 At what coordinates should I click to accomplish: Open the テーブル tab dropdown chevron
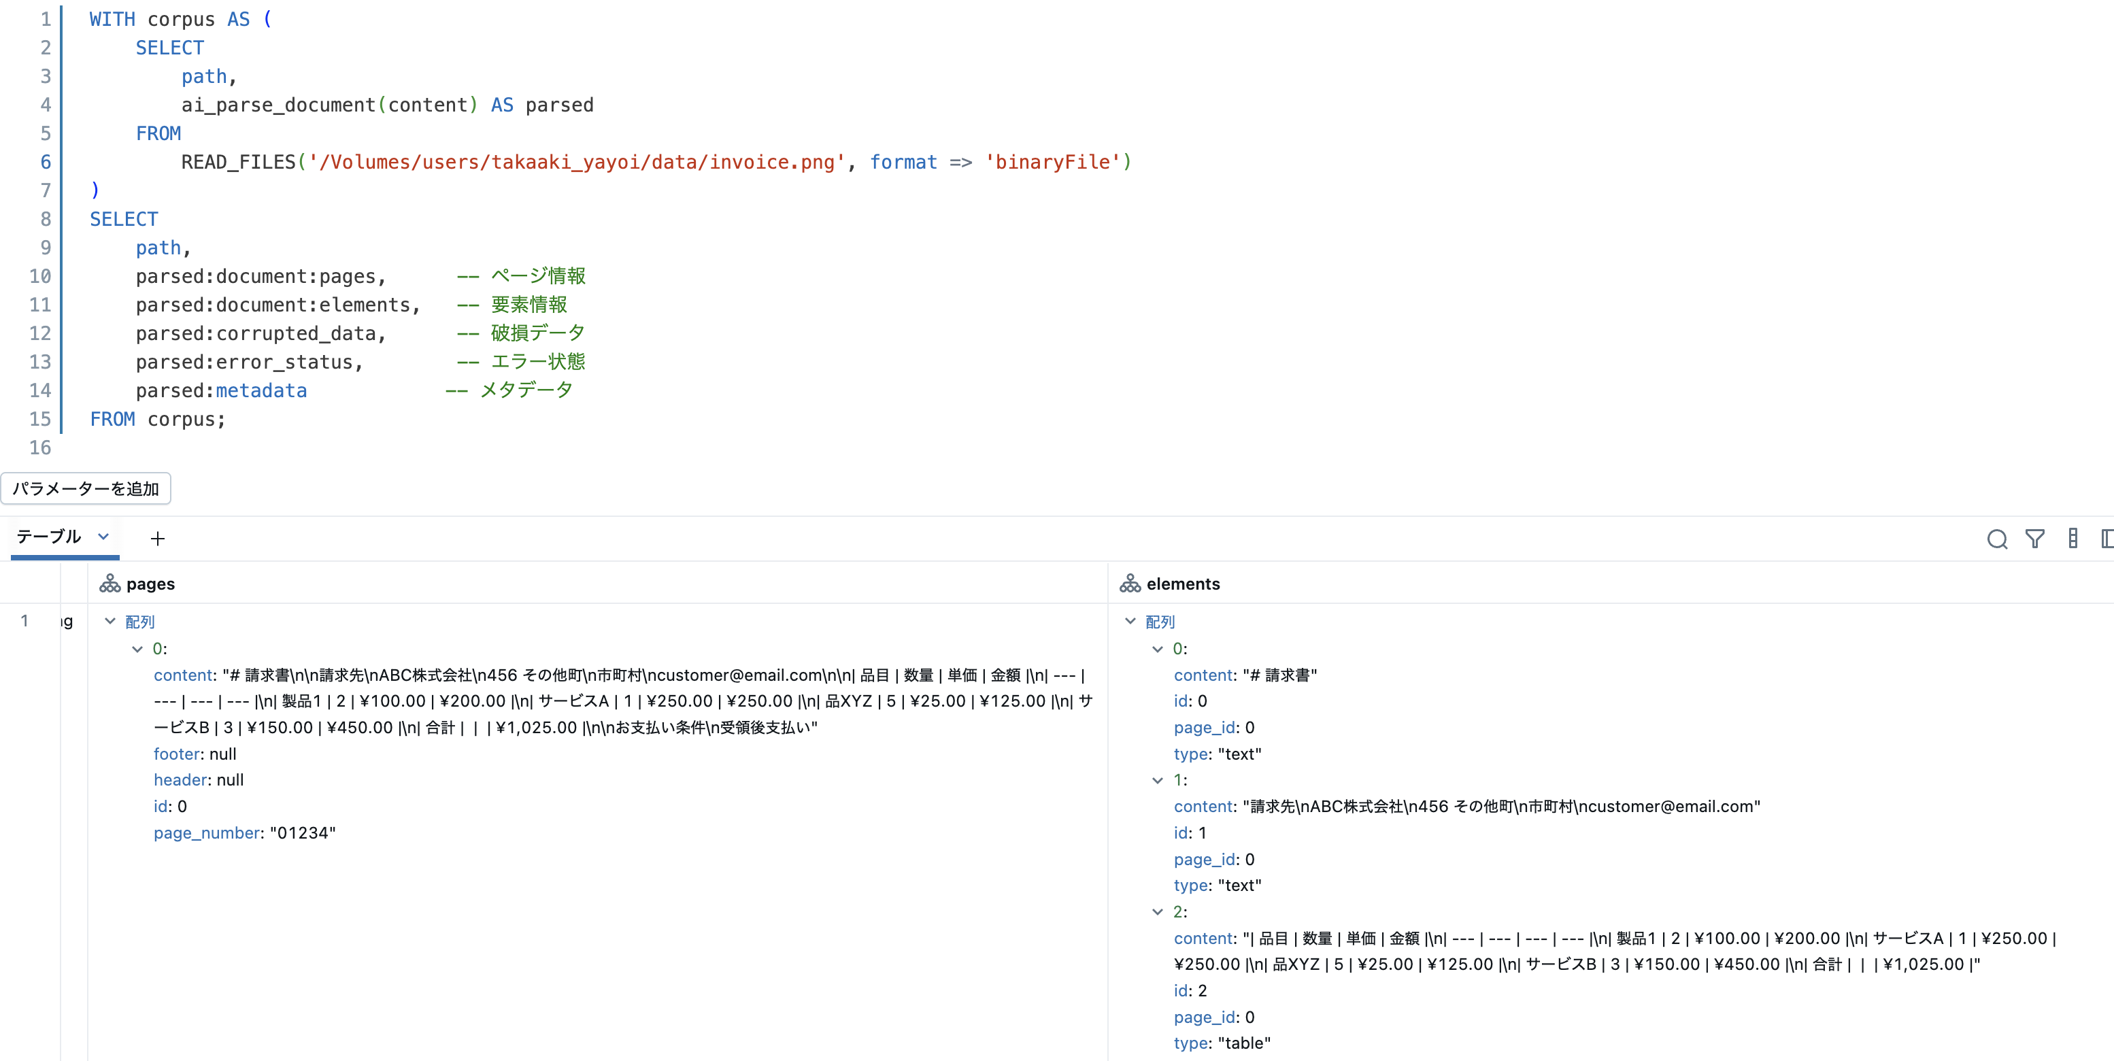point(103,537)
